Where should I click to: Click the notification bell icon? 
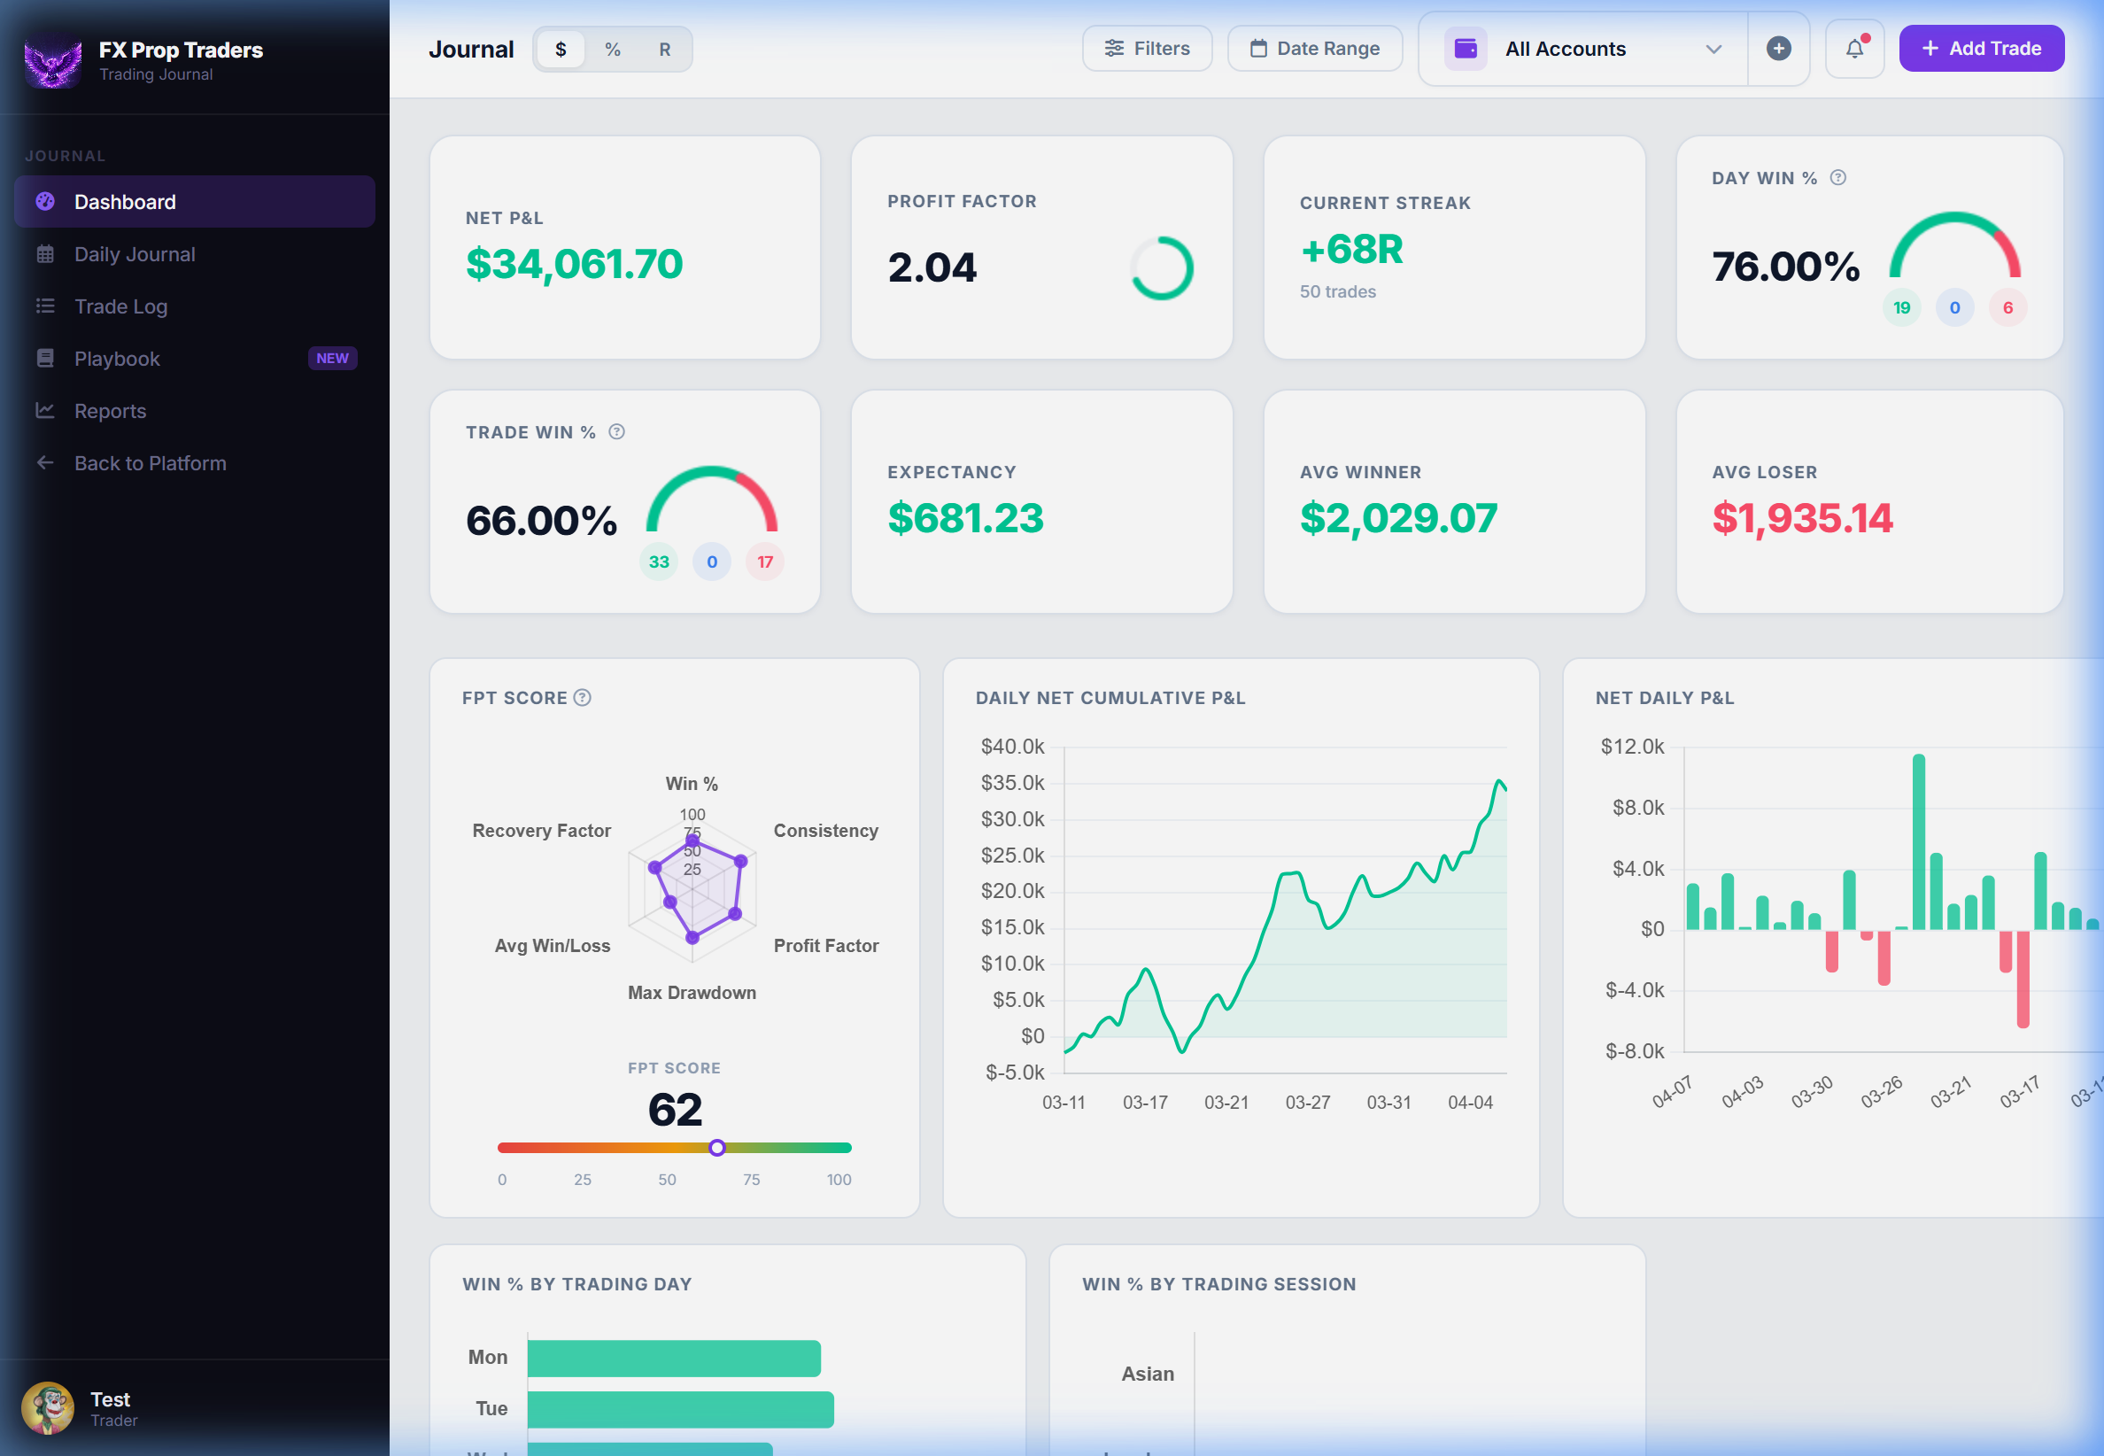click(1854, 49)
